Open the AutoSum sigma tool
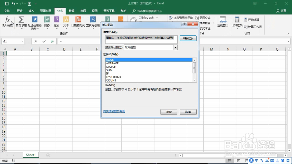 [21, 23]
